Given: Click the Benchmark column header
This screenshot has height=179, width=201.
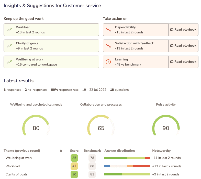Looking at the screenshot, I should tap(92, 151).
